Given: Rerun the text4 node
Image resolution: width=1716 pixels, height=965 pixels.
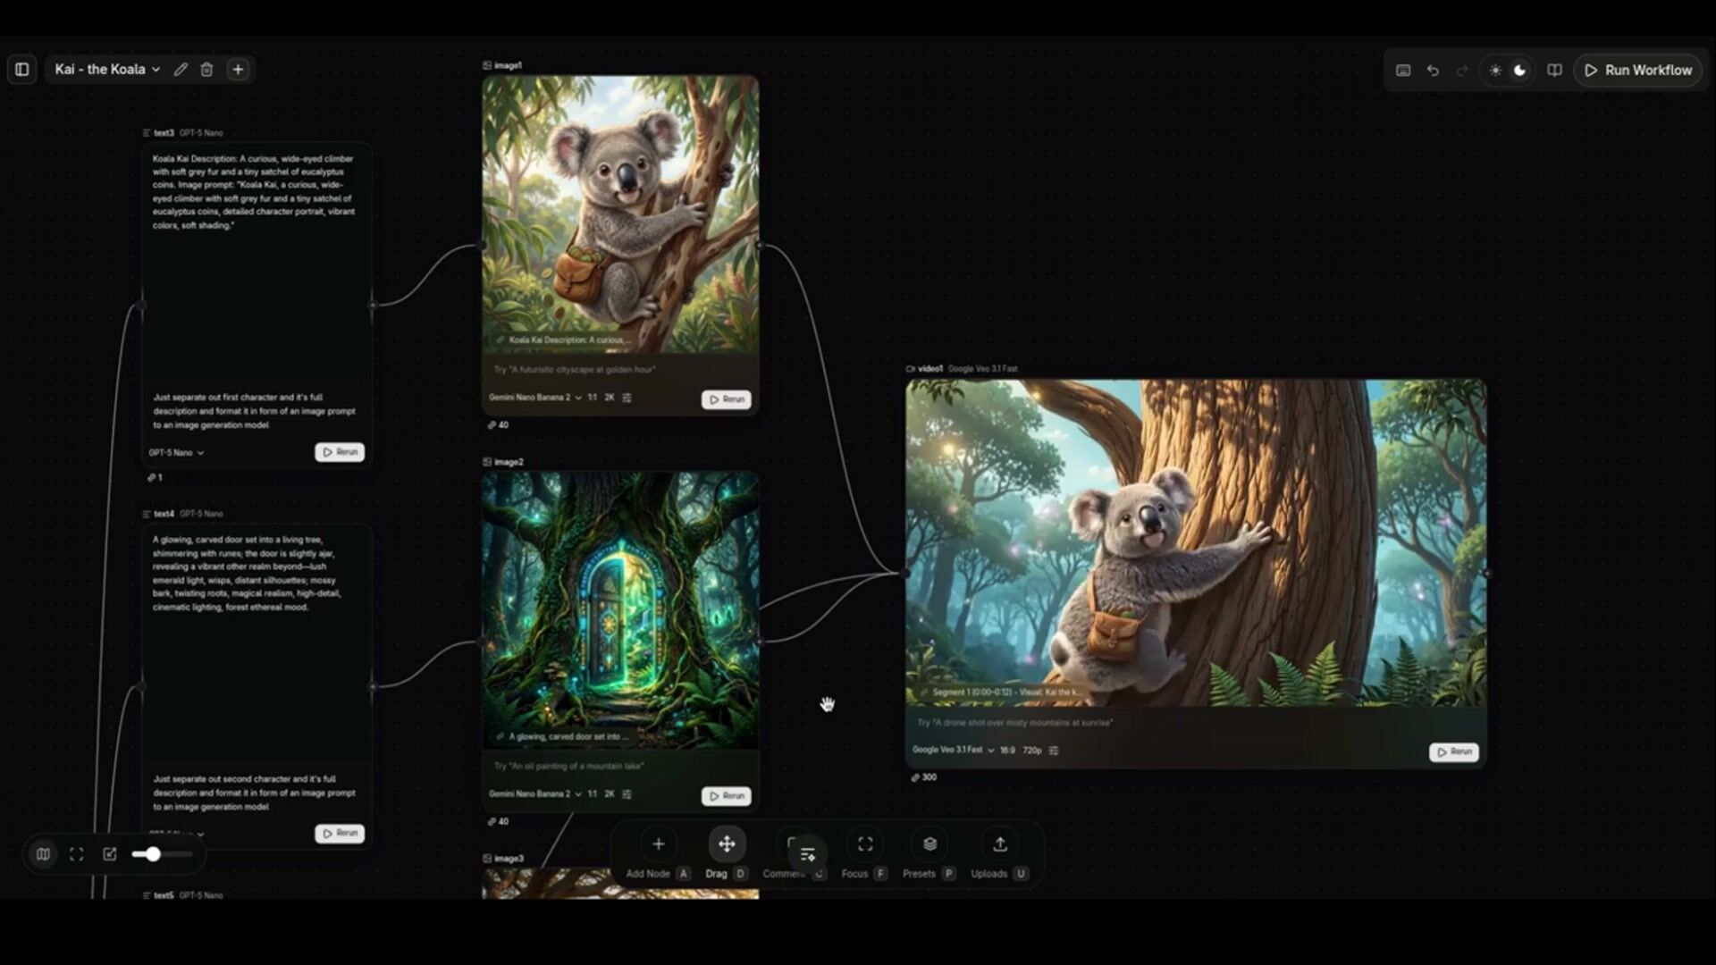Looking at the screenshot, I should point(340,833).
